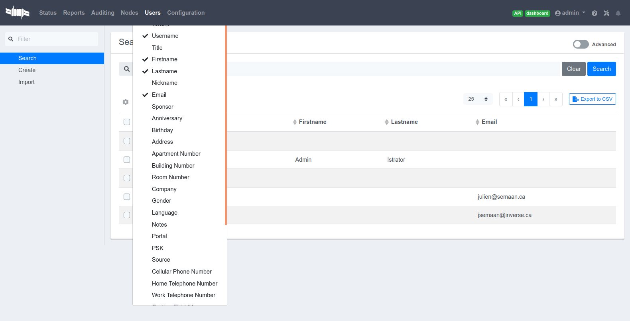Select Import in the sidebar
The height and width of the screenshot is (321, 630).
pos(52,82)
